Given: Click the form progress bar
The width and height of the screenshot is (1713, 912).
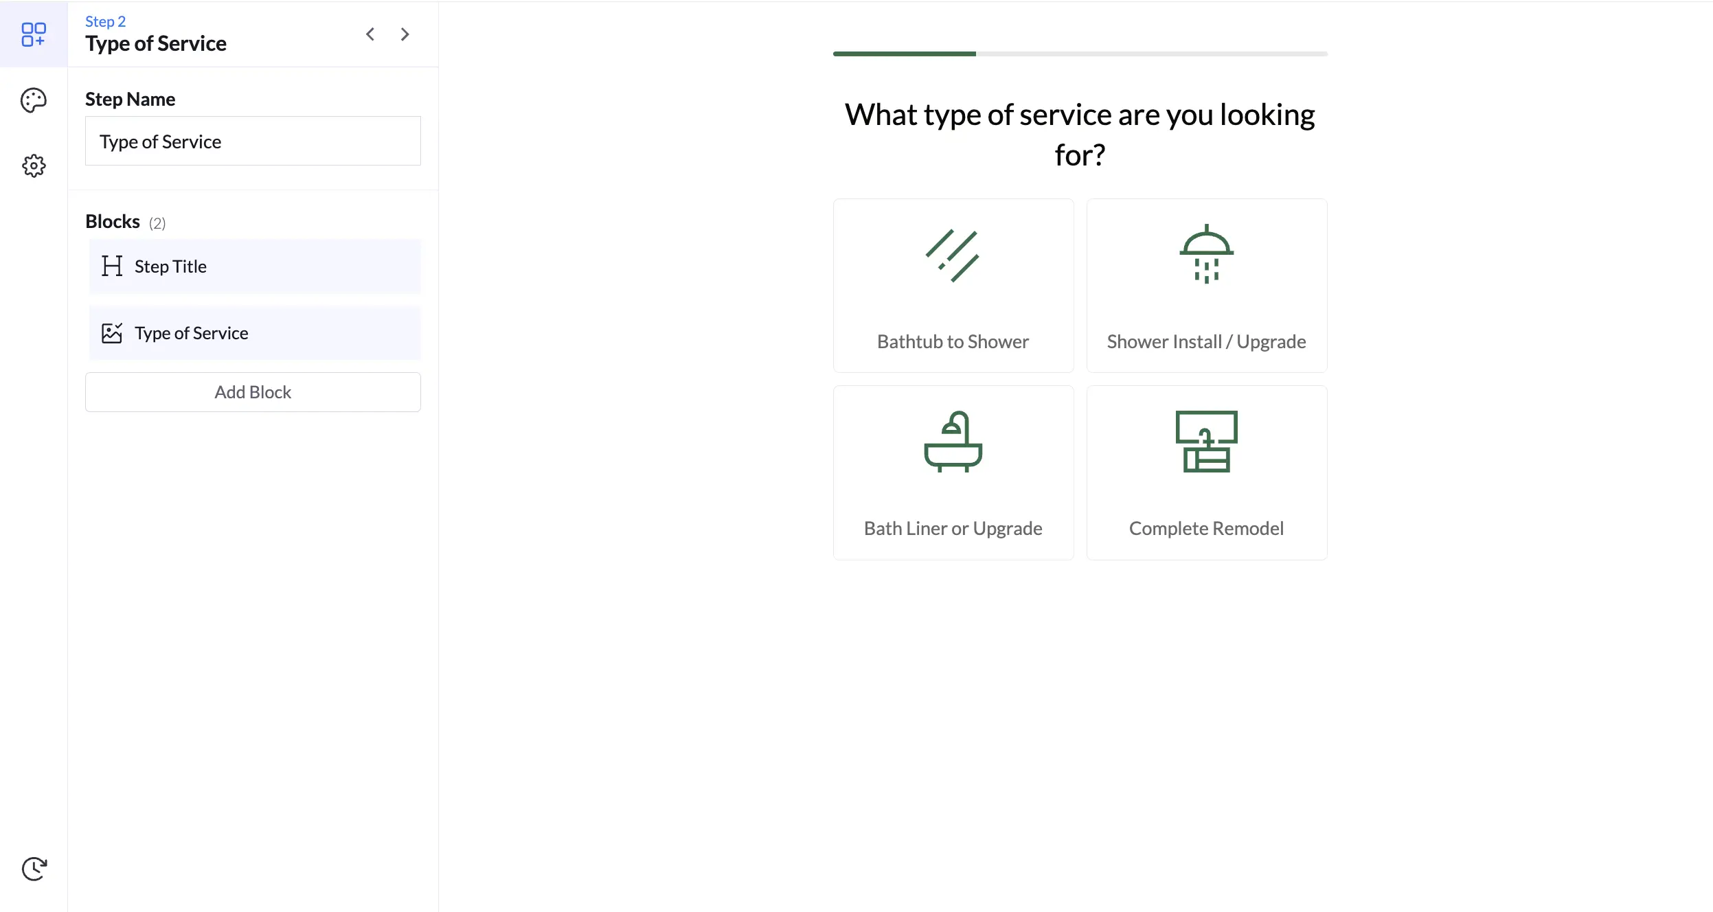Looking at the screenshot, I should click(1080, 54).
